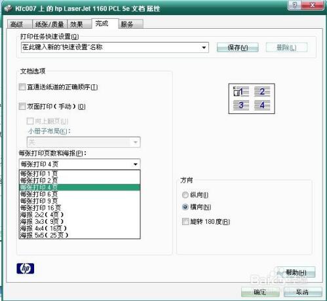This screenshot has height=301, width=327.
Task: Switch to the 高级 tab
Action: point(20,24)
